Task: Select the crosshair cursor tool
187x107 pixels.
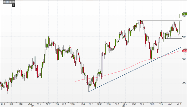Action: click(4, 2)
